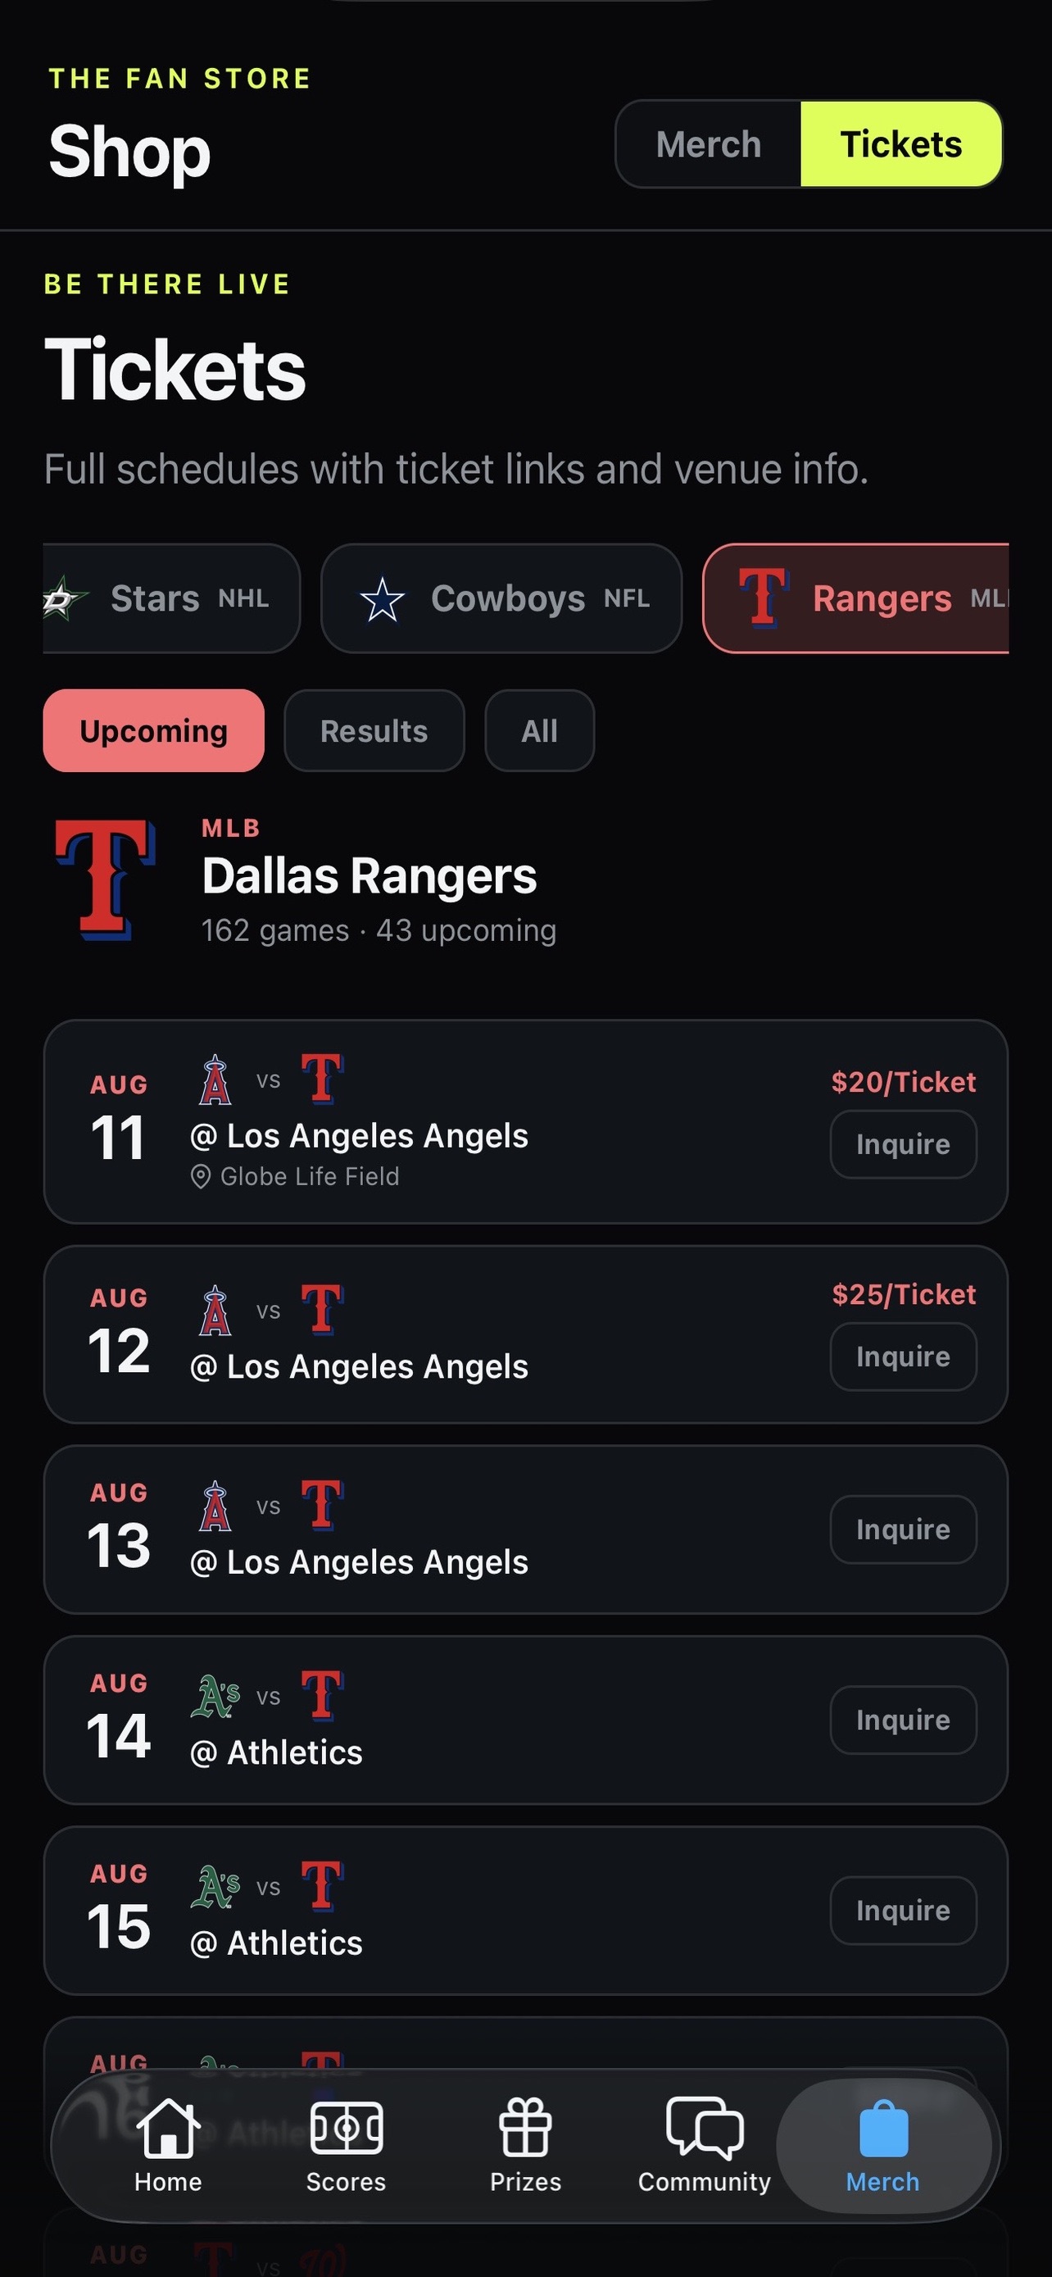Open the Scores scoreboard icon
Viewport: 1052px width, 2277px height.
coord(347,2126)
